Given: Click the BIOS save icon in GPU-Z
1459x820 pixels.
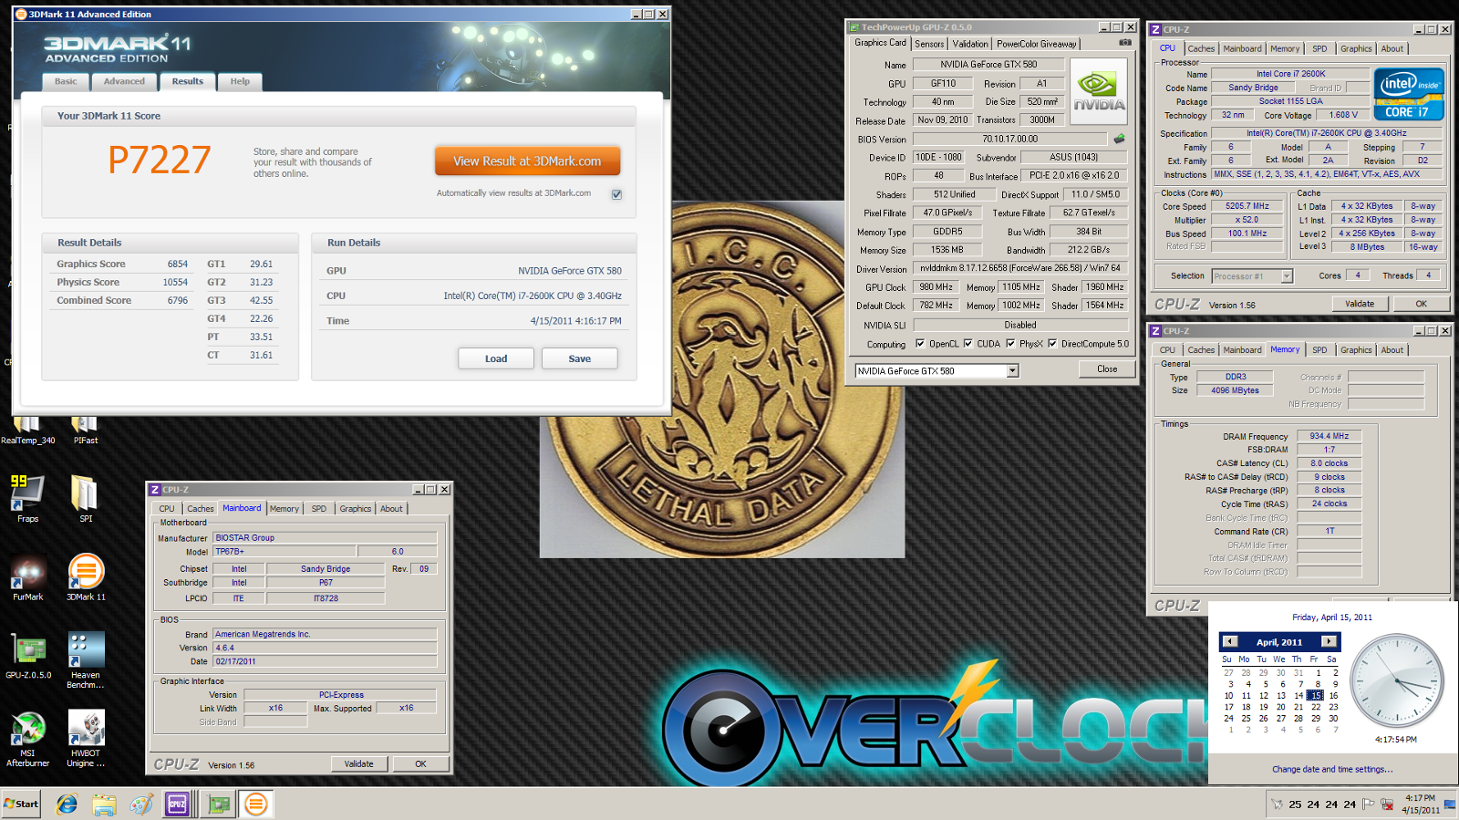Looking at the screenshot, I should coord(1119,139).
